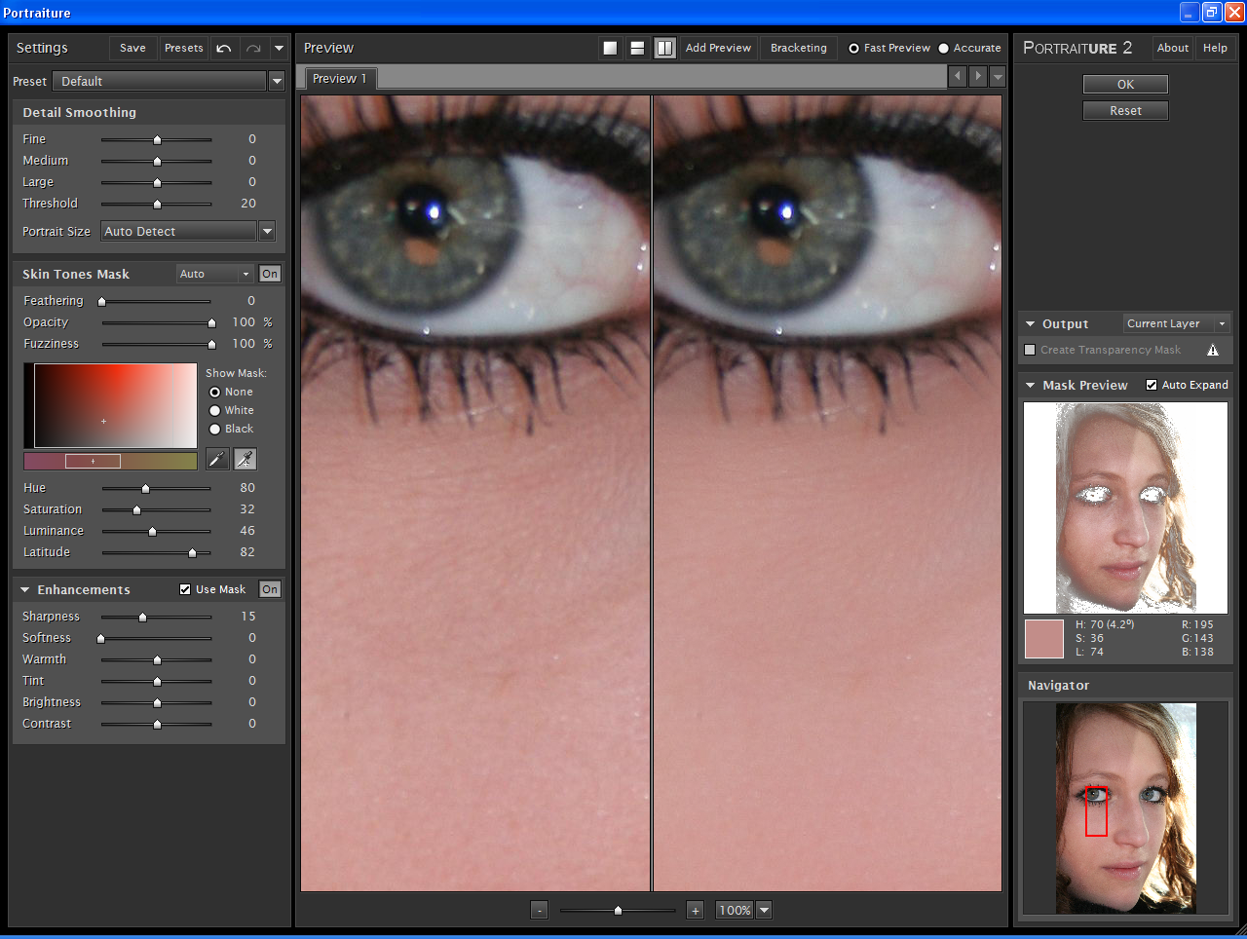Select the single pane preview layout icon
Screen dimensions: 1247x939
[610, 47]
